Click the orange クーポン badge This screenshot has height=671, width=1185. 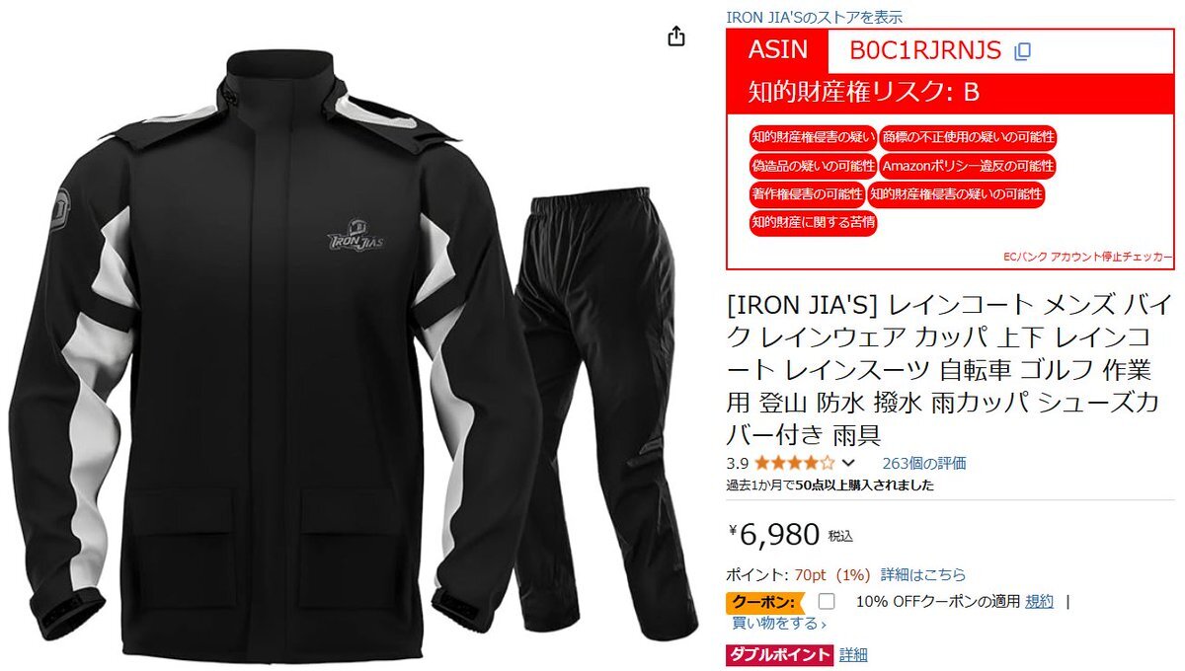(x=761, y=602)
